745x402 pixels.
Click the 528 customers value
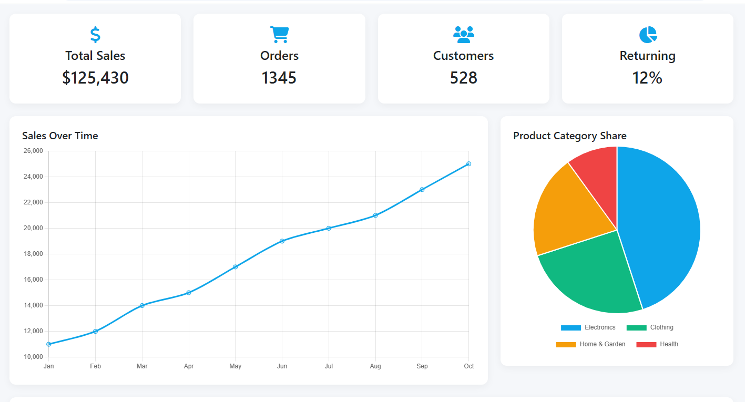(464, 78)
